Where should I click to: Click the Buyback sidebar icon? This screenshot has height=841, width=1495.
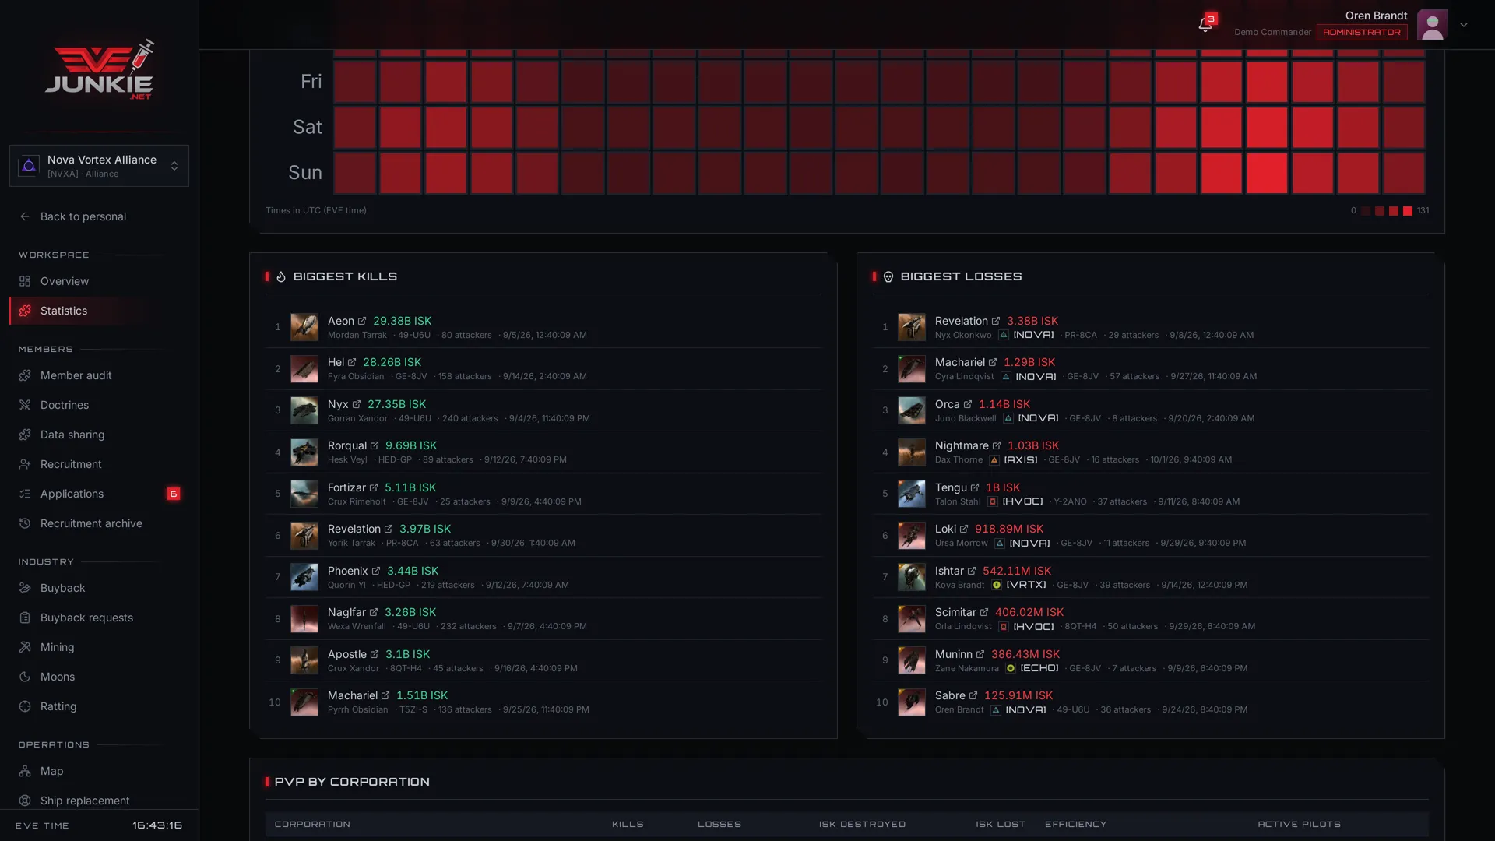25,588
